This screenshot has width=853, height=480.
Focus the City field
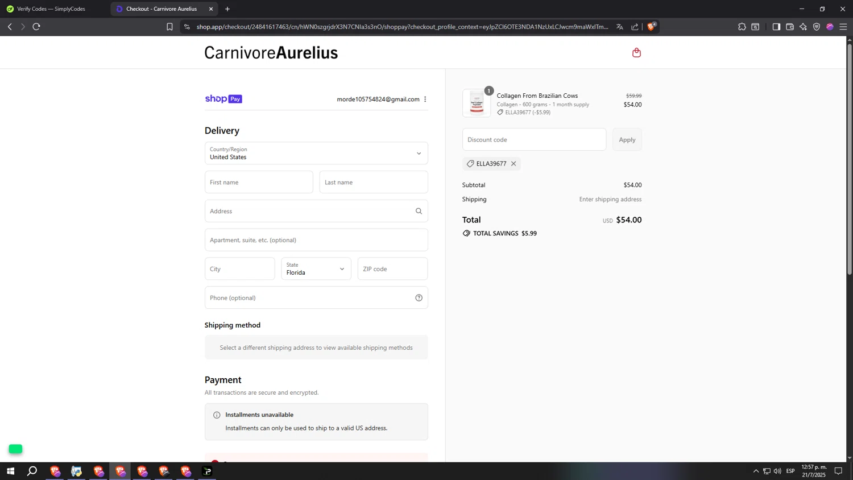tap(240, 268)
